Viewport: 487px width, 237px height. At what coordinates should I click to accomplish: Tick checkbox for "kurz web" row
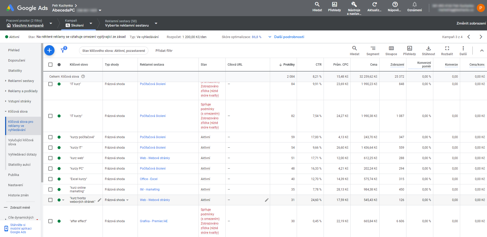coord(50,158)
